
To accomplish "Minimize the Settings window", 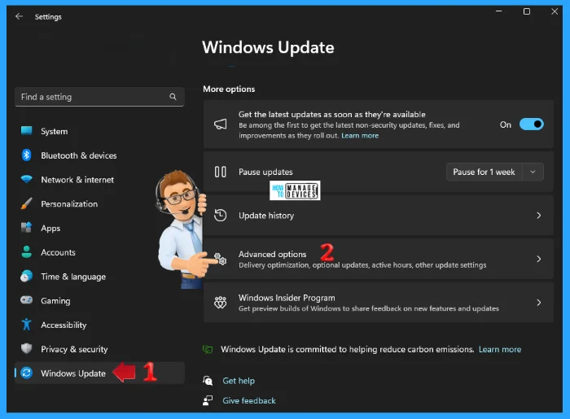I will tap(498, 11).
